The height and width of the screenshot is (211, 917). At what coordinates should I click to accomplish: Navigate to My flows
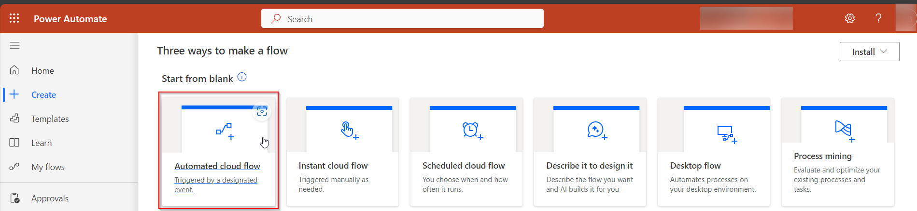pyautogui.click(x=48, y=167)
